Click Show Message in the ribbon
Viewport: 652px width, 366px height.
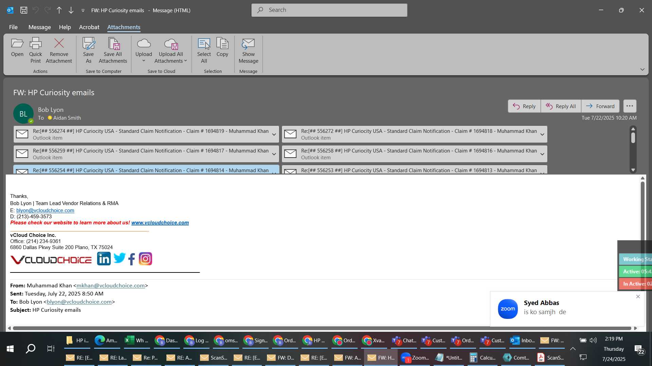pos(248,50)
